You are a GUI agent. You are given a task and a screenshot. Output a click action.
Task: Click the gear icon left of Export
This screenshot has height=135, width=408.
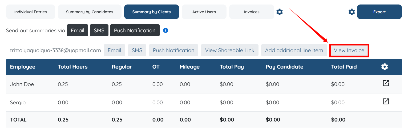click(352, 12)
